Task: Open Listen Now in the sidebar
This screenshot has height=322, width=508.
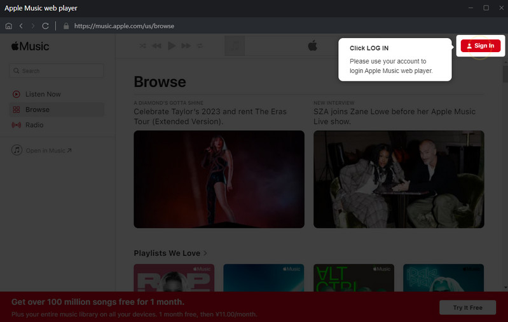Action: [x=57, y=94]
